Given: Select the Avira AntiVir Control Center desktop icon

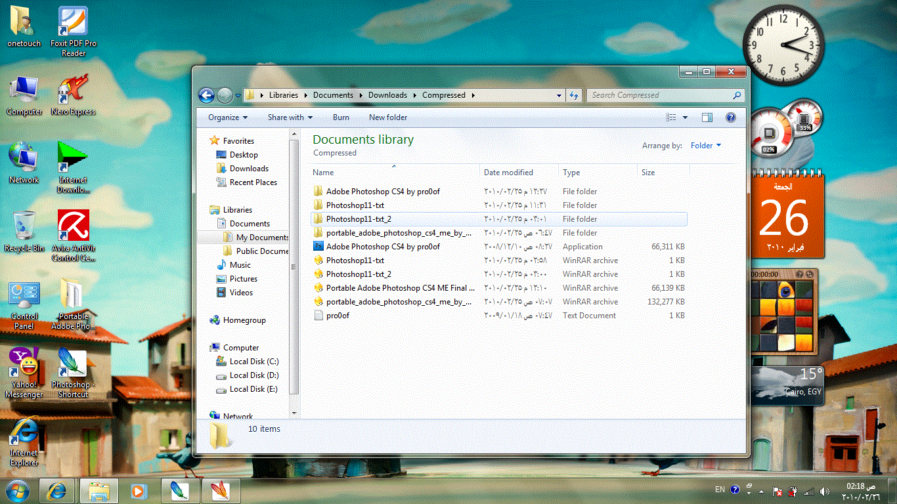Looking at the screenshot, I should coord(74,236).
